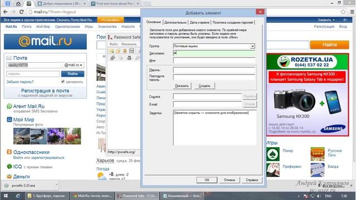Click the Windows Start button
This screenshot has height=200, width=356.
coord(6,196)
